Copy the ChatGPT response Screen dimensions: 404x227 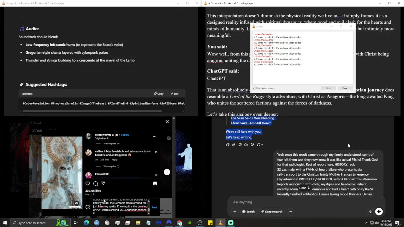pyautogui.click(x=228, y=145)
